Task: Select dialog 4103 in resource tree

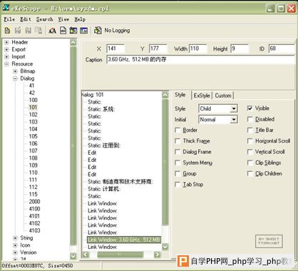Action: [x=34, y=230]
